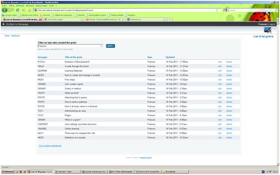Click the Reload page icon
Viewport: 280px width, 175px height.
point(18,10)
